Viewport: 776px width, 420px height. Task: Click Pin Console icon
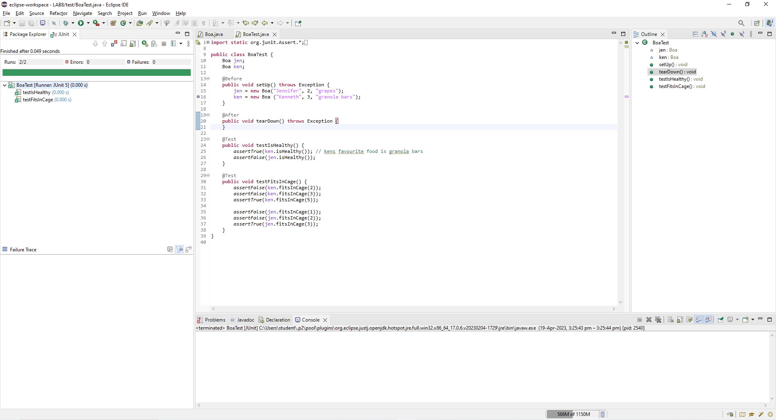[721, 320]
